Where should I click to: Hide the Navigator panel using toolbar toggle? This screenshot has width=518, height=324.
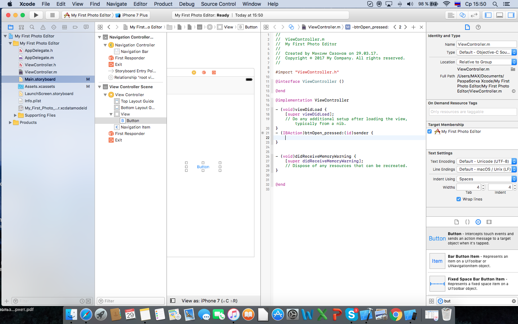pyautogui.click(x=488, y=15)
